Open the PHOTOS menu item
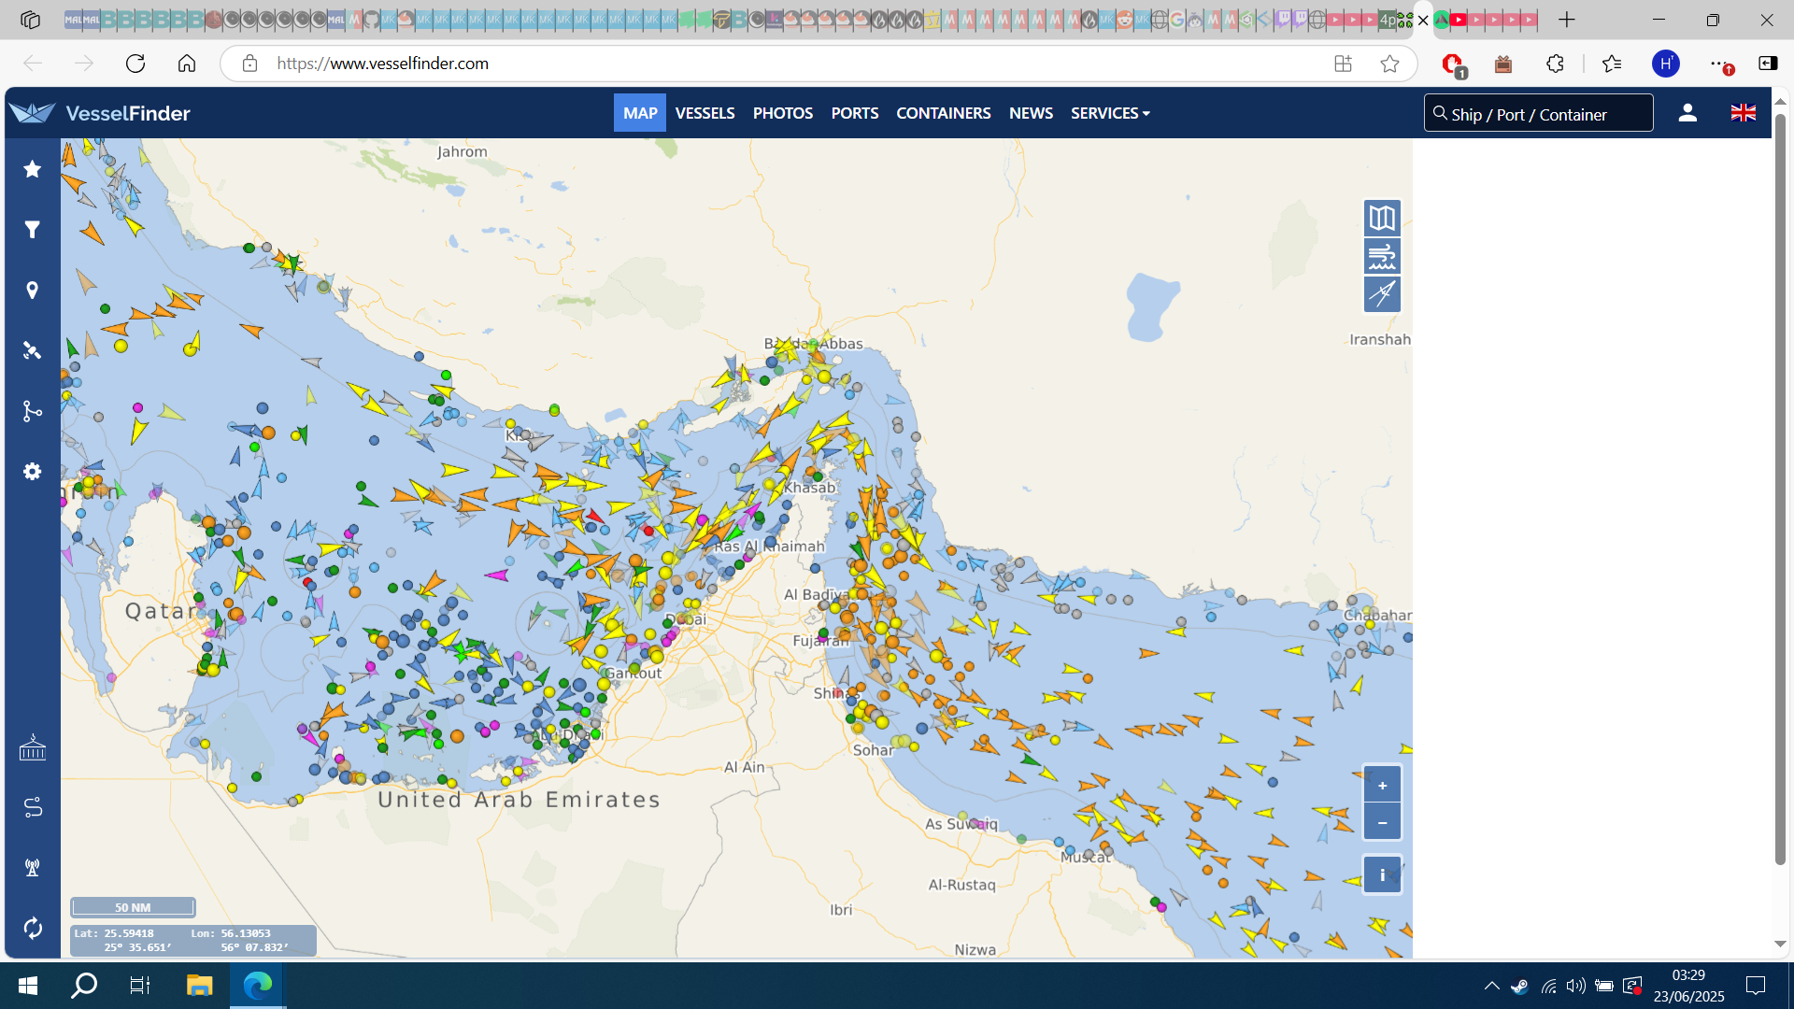The height and width of the screenshot is (1009, 1794). [783, 113]
